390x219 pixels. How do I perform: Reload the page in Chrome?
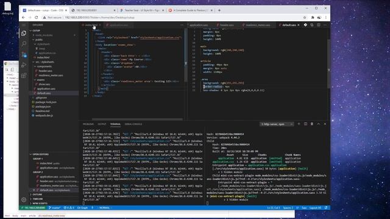[37, 18]
